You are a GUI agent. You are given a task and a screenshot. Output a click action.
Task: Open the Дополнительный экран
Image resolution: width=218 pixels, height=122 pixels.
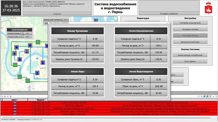coord(190,41)
